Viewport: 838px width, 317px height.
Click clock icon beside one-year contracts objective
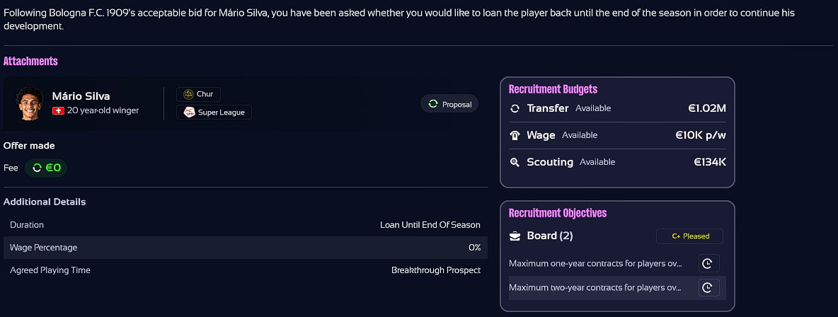pos(706,264)
